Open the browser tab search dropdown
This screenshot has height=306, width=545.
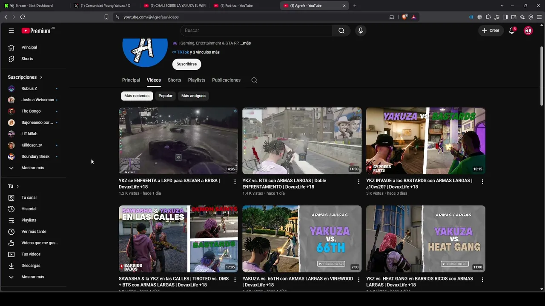click(x=502, y=6)
